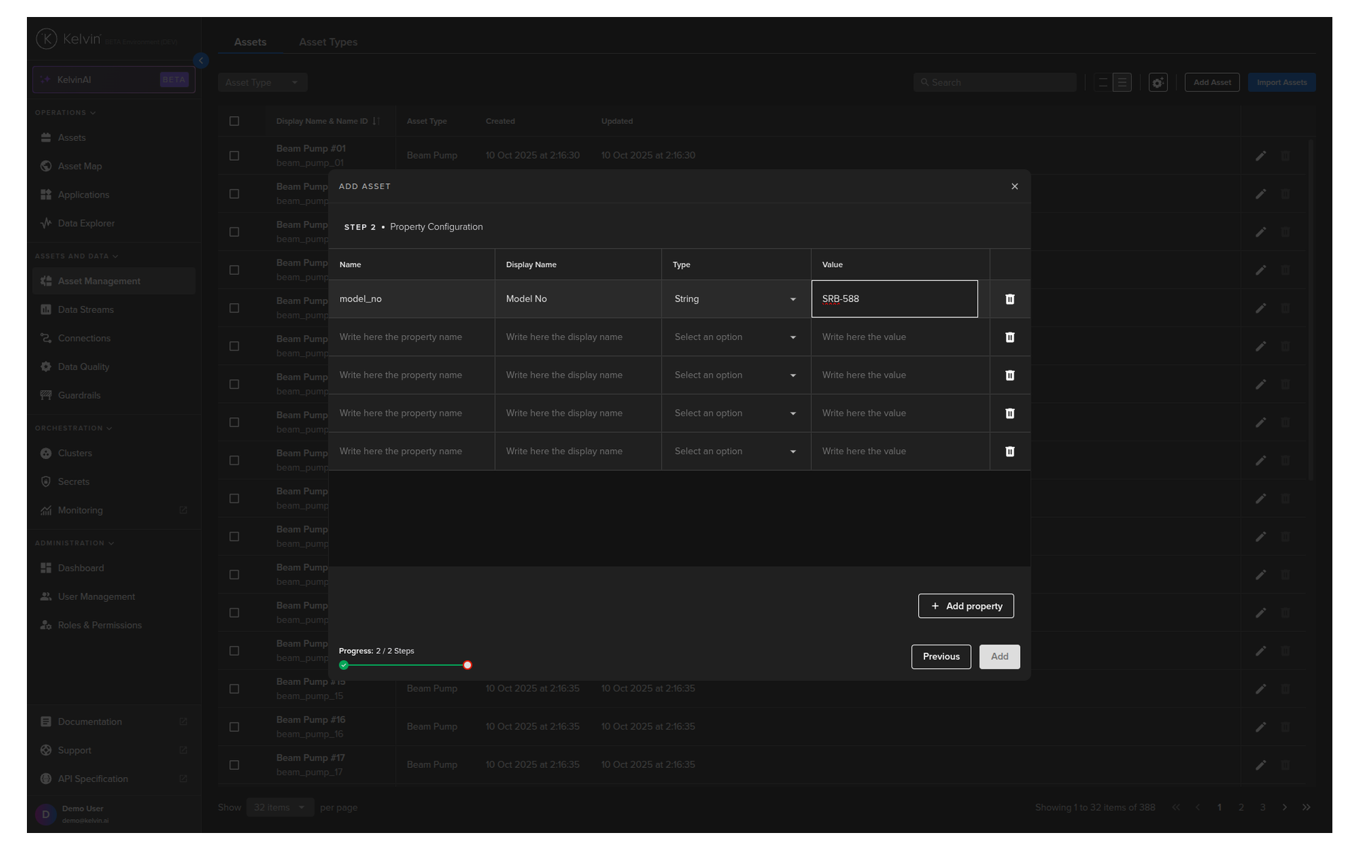This screenshot has width=1360, height=850.
Task: Select the Assets tab
Action: 250,42
